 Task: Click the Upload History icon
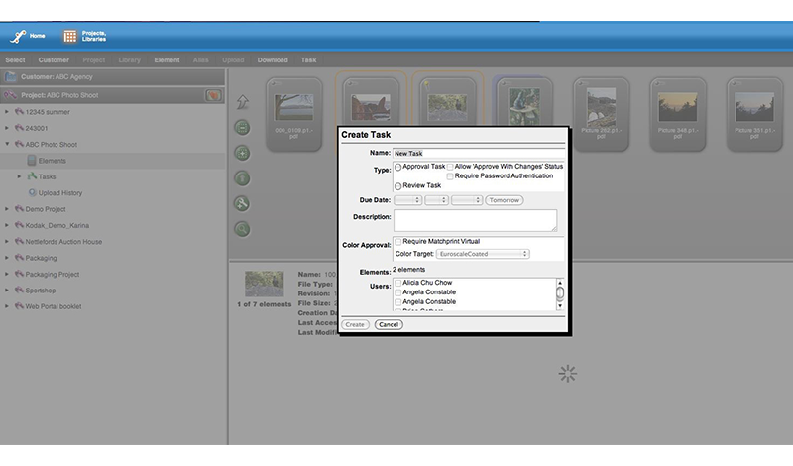(33, 192)
